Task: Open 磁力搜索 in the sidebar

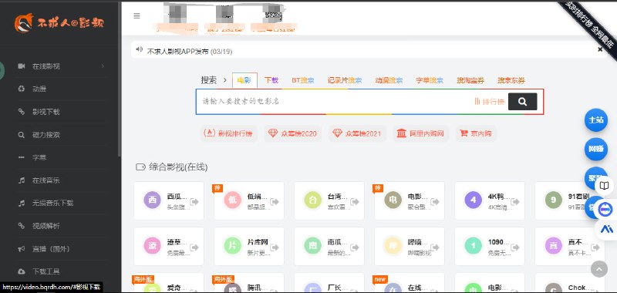Action: pyautogui.click(x=46, y=135)
